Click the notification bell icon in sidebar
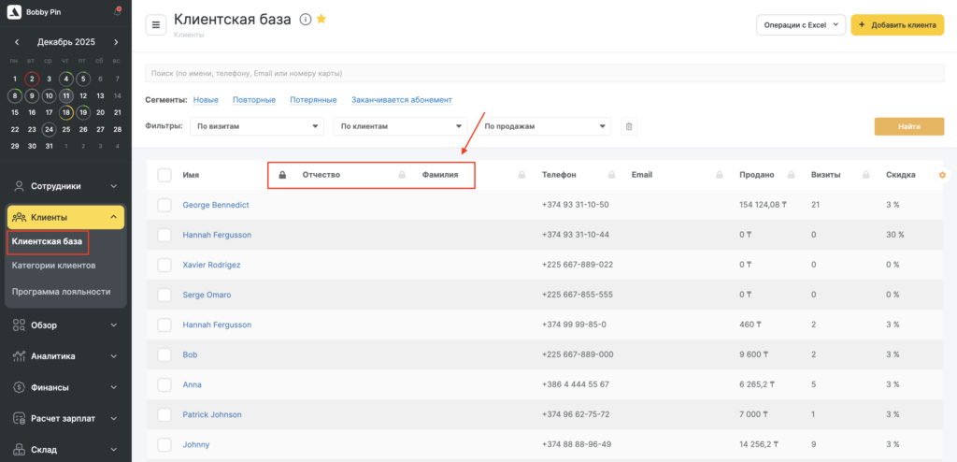Screen dimensions: 957x462 (x=117, y=11)
